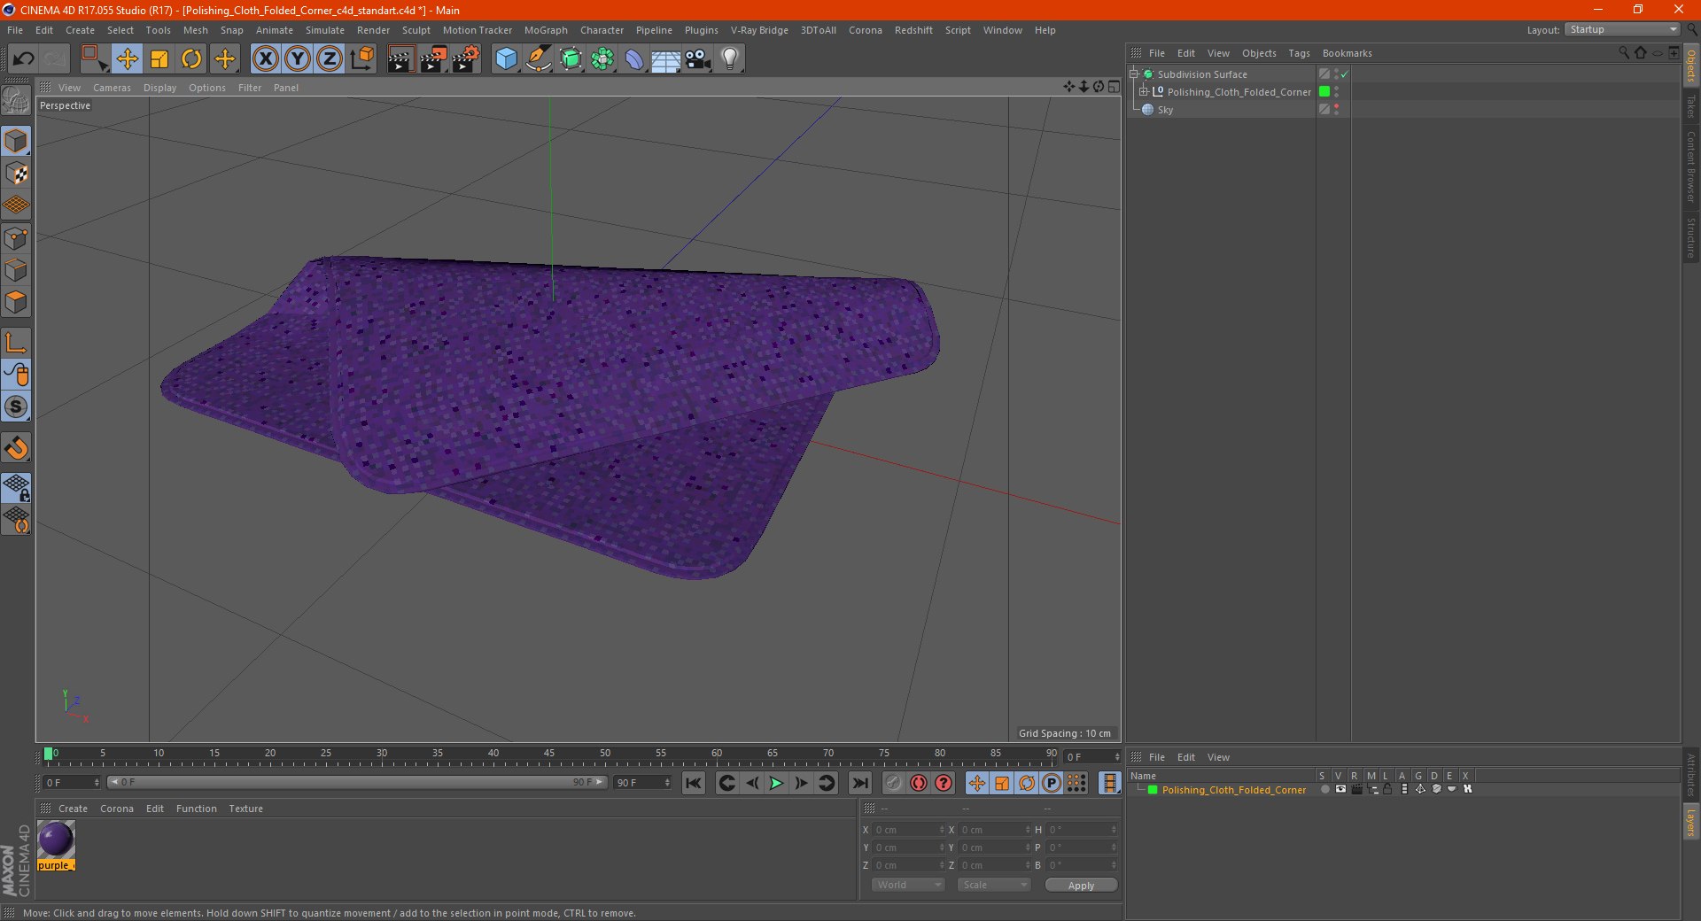This screenshot has width=1701, height=921.
Task: Add a Camera object from toolbar
Action: click(x=698, y=59)
